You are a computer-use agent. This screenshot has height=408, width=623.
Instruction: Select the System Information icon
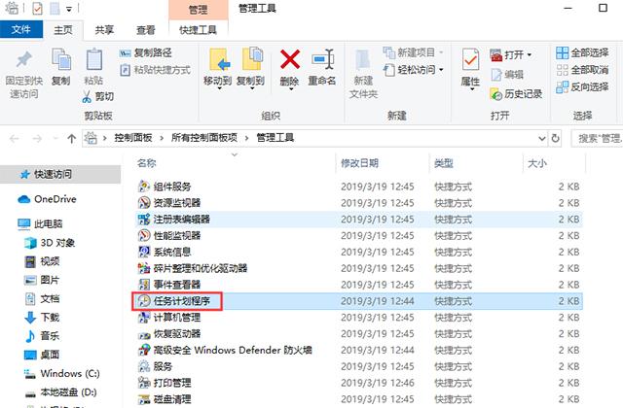[x=144, y=252]
